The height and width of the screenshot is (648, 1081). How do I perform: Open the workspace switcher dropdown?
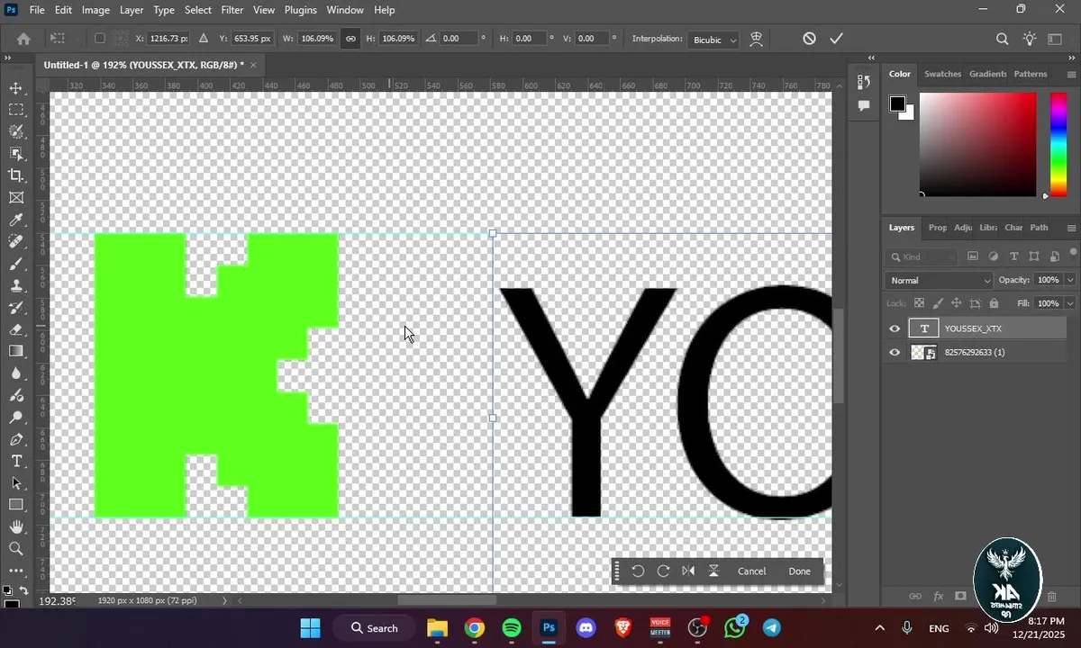[x=1055, y=39]
